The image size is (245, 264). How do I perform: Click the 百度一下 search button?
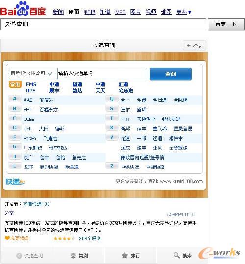226,24
